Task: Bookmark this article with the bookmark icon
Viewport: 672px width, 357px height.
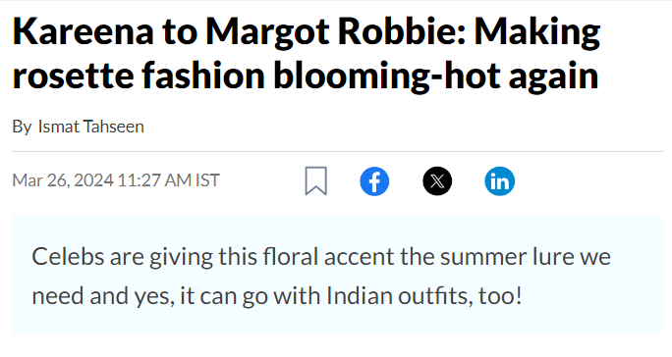Action: tap(315, 181)
